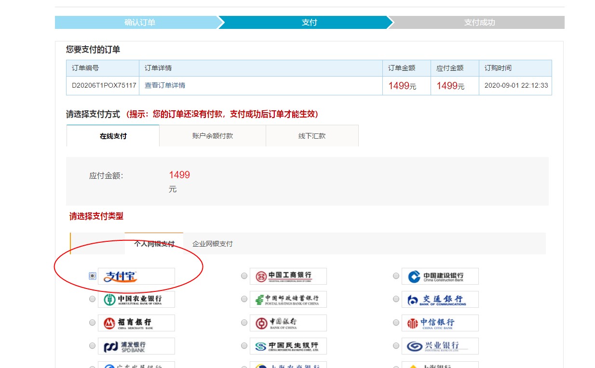The image size is (595, 368).
Task: Click the 支付 step in progress bar
Action: pos(309,23)
